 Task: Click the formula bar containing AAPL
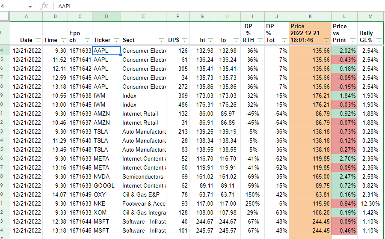tap(220, 6)
